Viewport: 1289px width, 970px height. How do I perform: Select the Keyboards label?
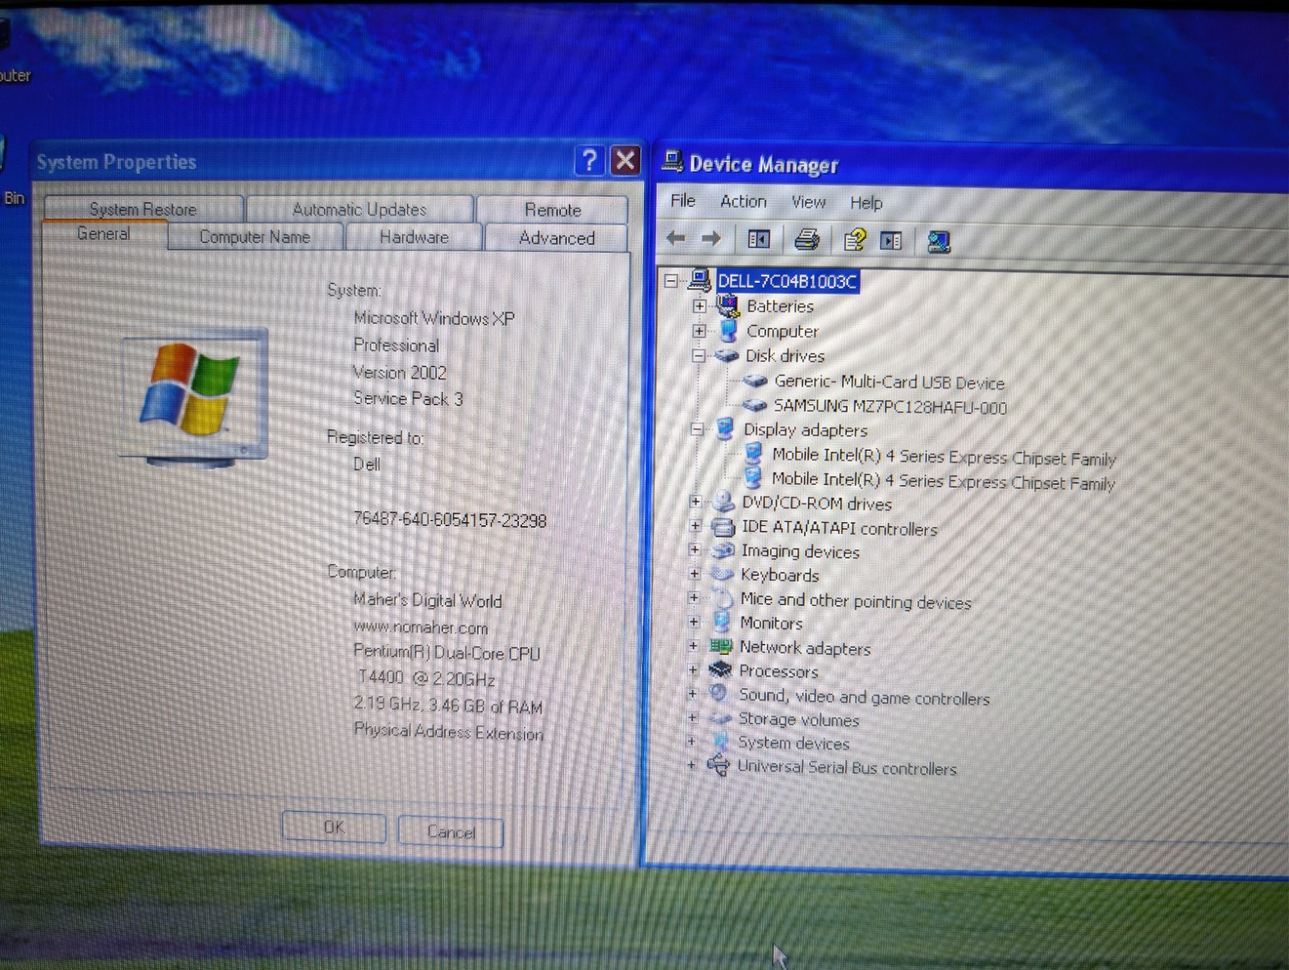tap(780, 575)
